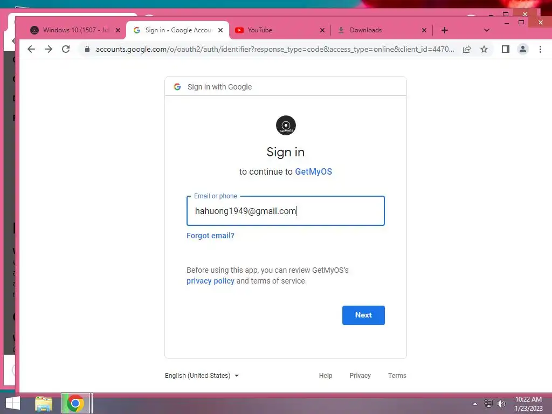
Task: Click the address bar URL
Action: click(x=274, y=49)
